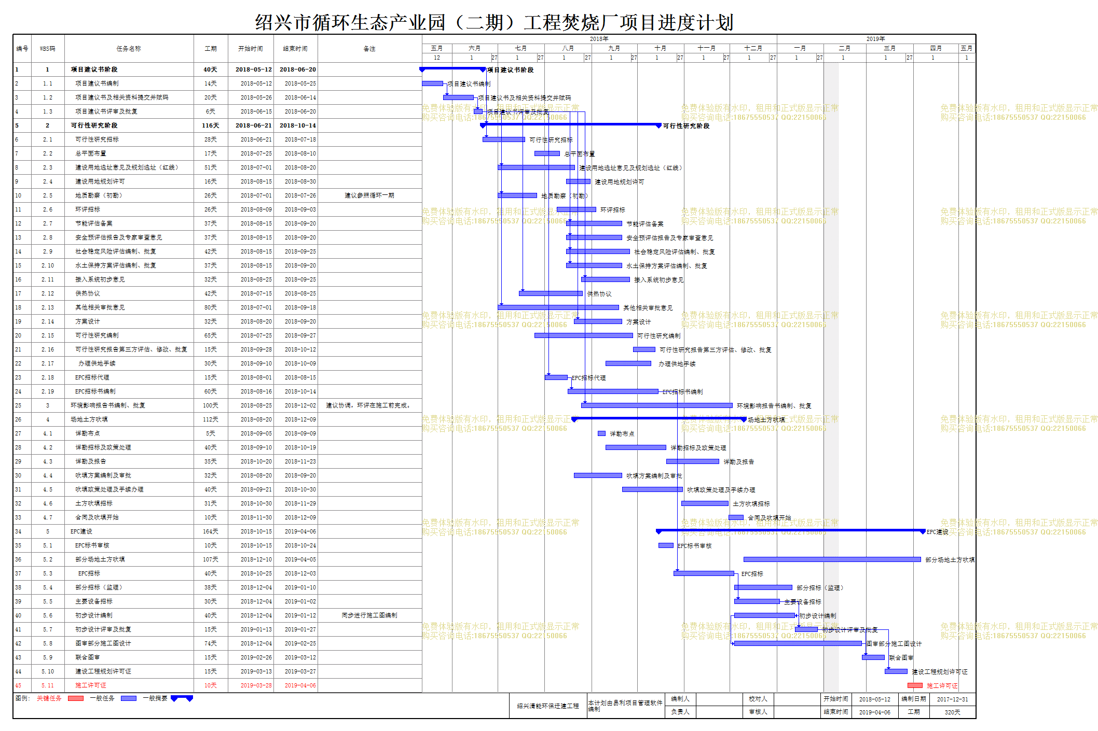The height and width of the screenshot is (731, 1098).
Task: Click the EPC建设 summary bar in Gantt chart
Action: 791,531
